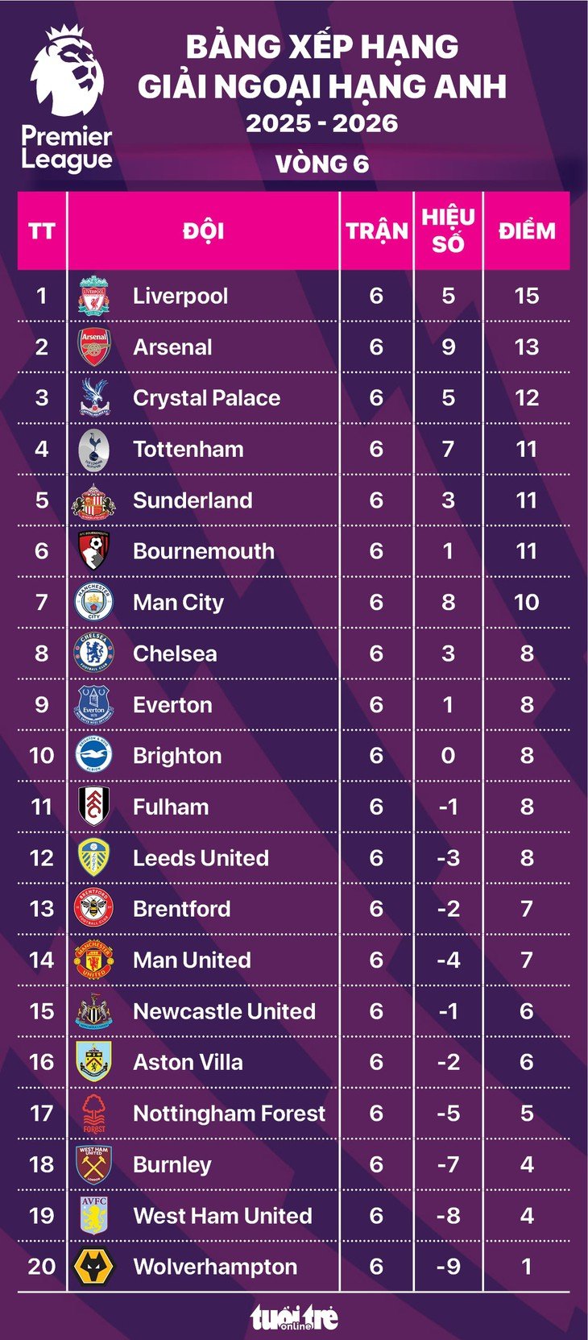
Task: Select the Newcastle United team name
Action: click(224, 1011)
